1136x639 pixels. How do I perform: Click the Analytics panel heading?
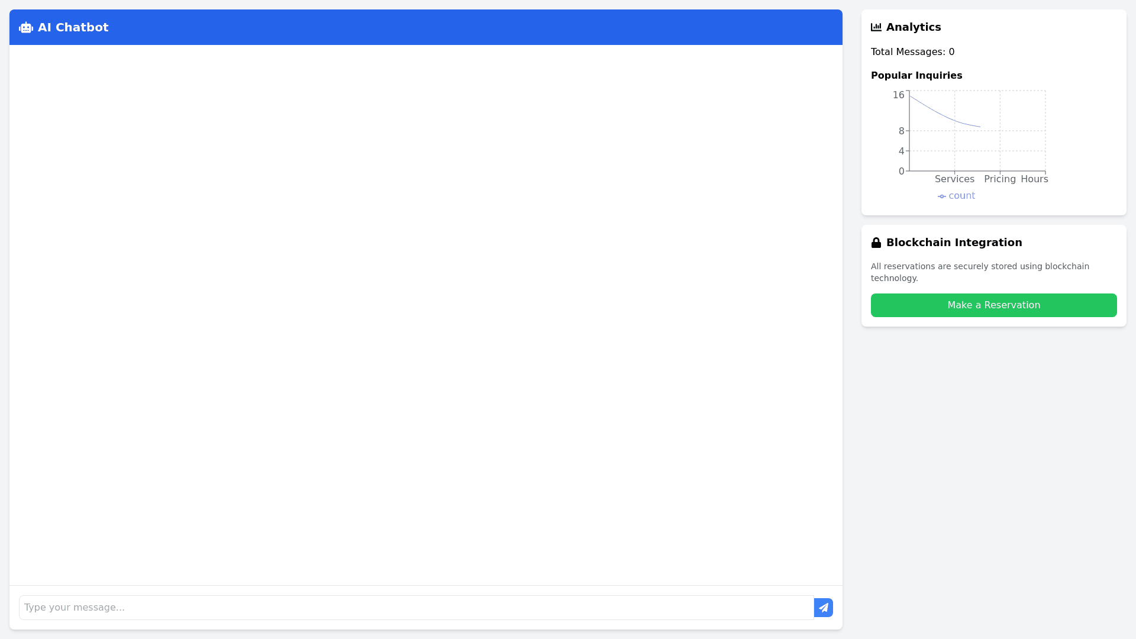pyautogui.click(x=913, y=27)
